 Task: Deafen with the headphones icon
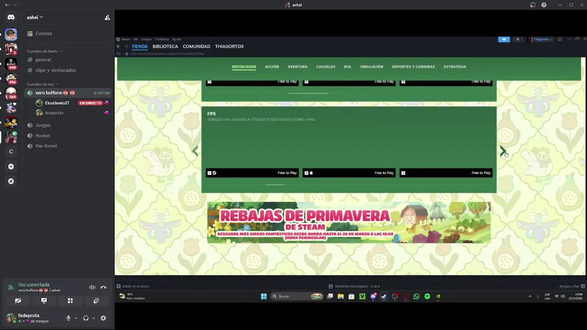(86, 318)
